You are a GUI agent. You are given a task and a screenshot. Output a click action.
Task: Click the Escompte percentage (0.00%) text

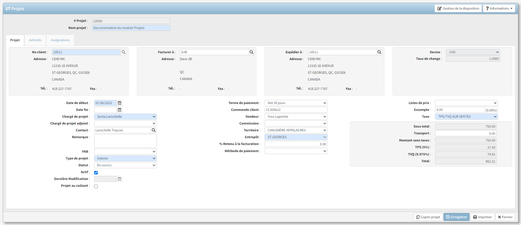[491, 110]
